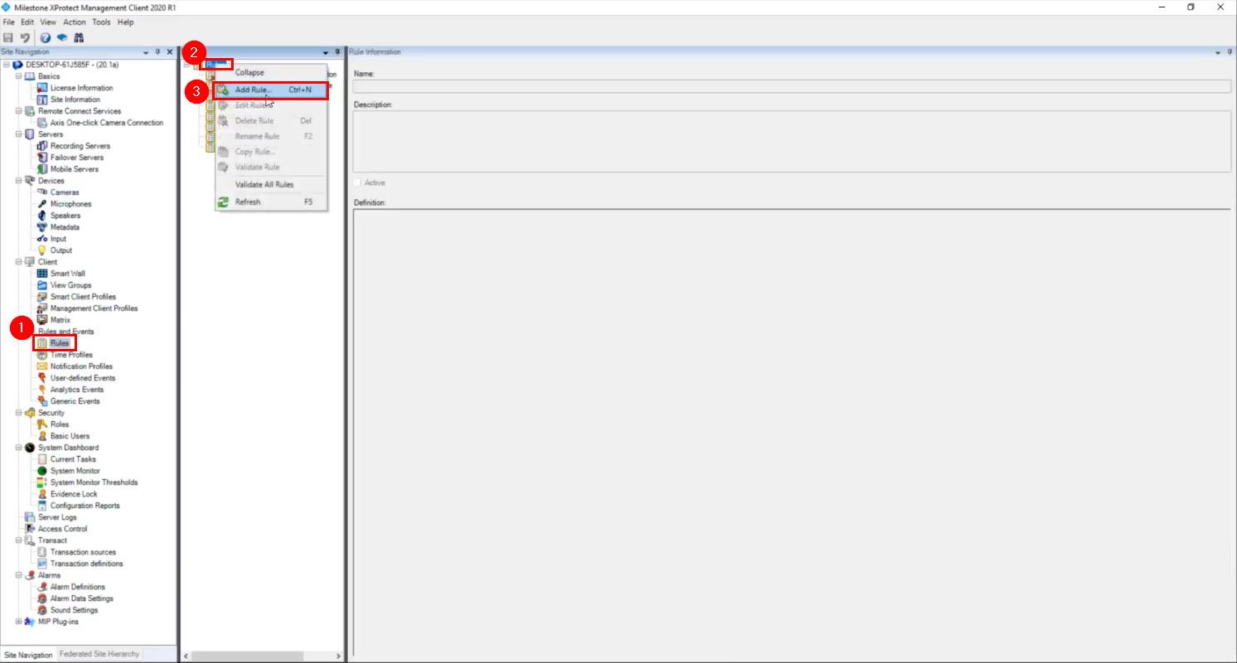Start a search using the binoculars icon
The height and width of the screenshot is (663, 1237).
tap(79, 36)
